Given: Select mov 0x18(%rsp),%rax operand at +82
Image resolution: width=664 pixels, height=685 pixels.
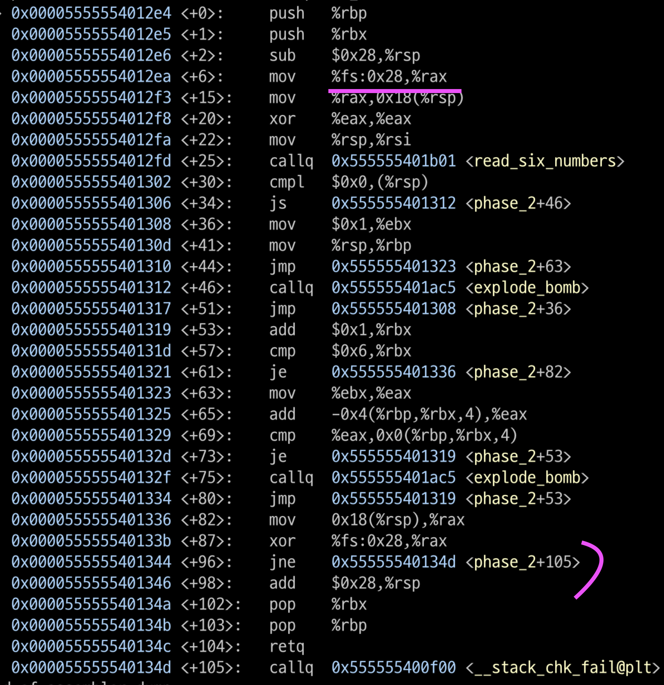Looking at the screenshot, I should 398,520.
